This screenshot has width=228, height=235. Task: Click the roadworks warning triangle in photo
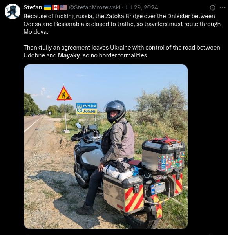point(64,94)
